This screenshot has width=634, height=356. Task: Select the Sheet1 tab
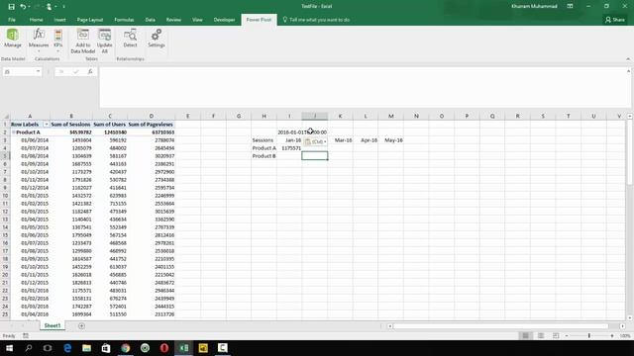(x=53, y=325)
